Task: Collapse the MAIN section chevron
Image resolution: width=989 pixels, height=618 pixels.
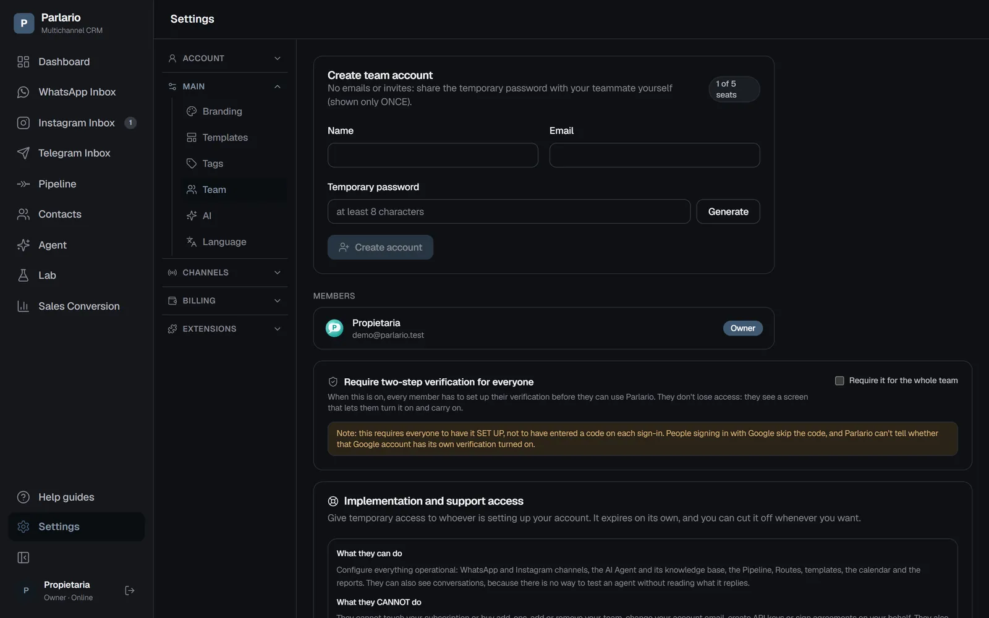Action: (x=278, y=87)
